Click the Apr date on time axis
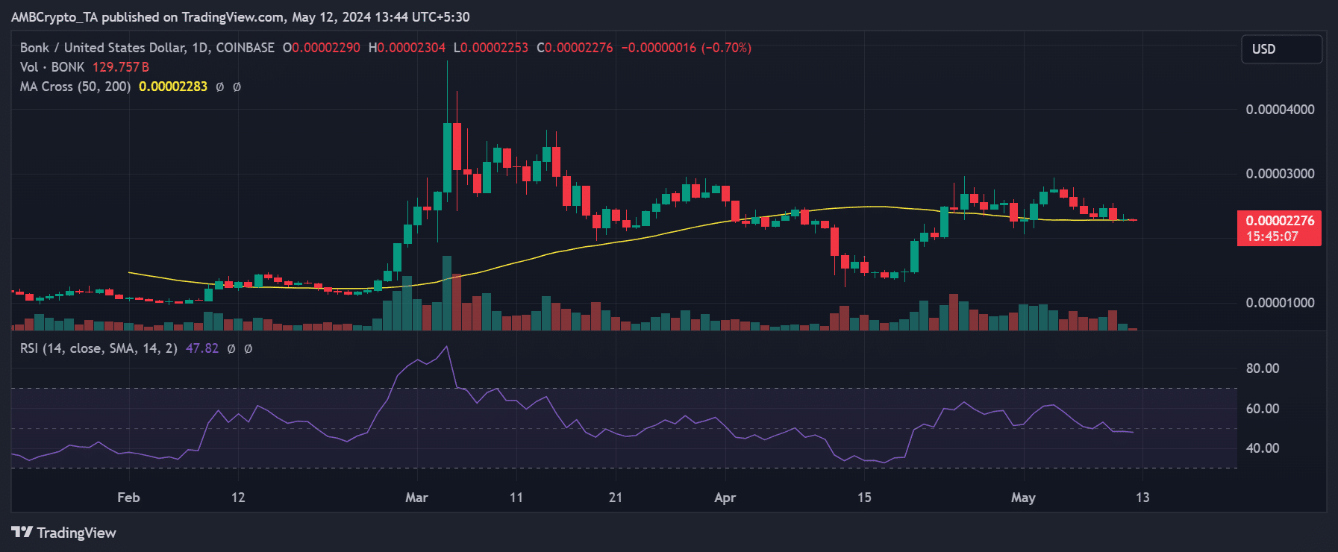Image resolution: width=1338 pixels, height=552 pixels. pos(725,498)
